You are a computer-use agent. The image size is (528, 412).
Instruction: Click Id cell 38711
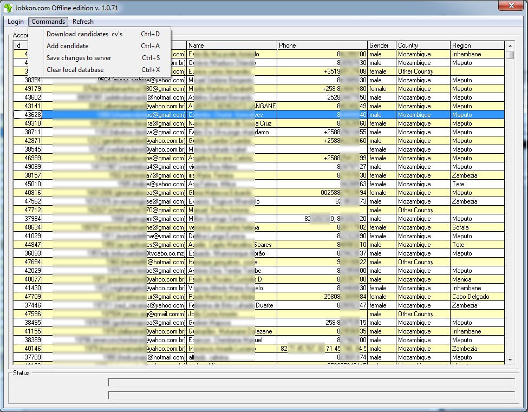coord(28,132)
